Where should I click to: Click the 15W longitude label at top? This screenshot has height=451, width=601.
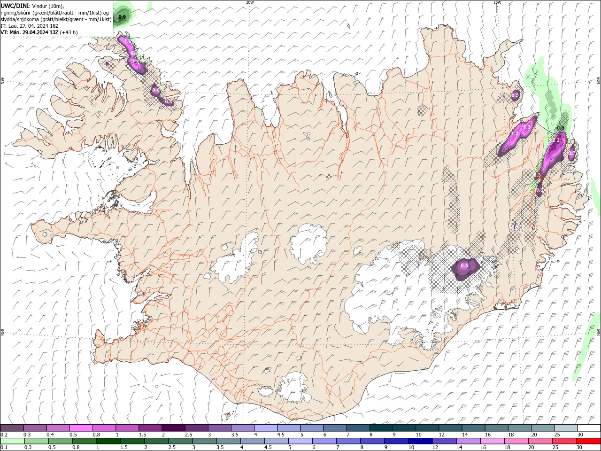point(497,2)
